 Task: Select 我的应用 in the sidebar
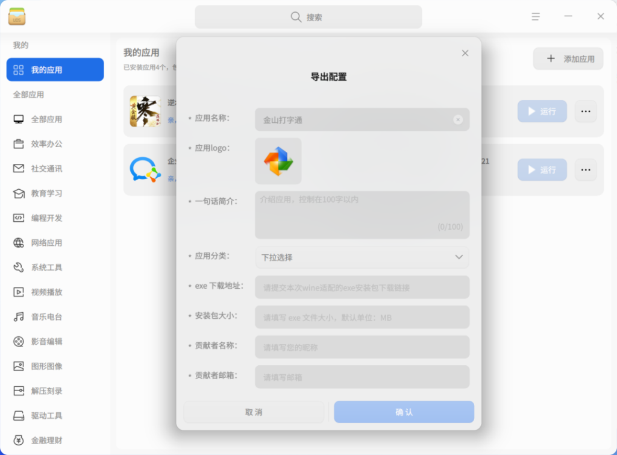coord(55,70)
